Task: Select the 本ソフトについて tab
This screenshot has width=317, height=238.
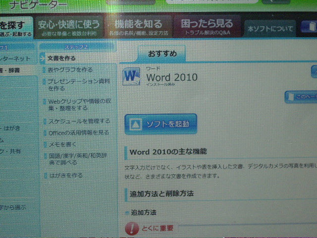Action: pos(270,29)
